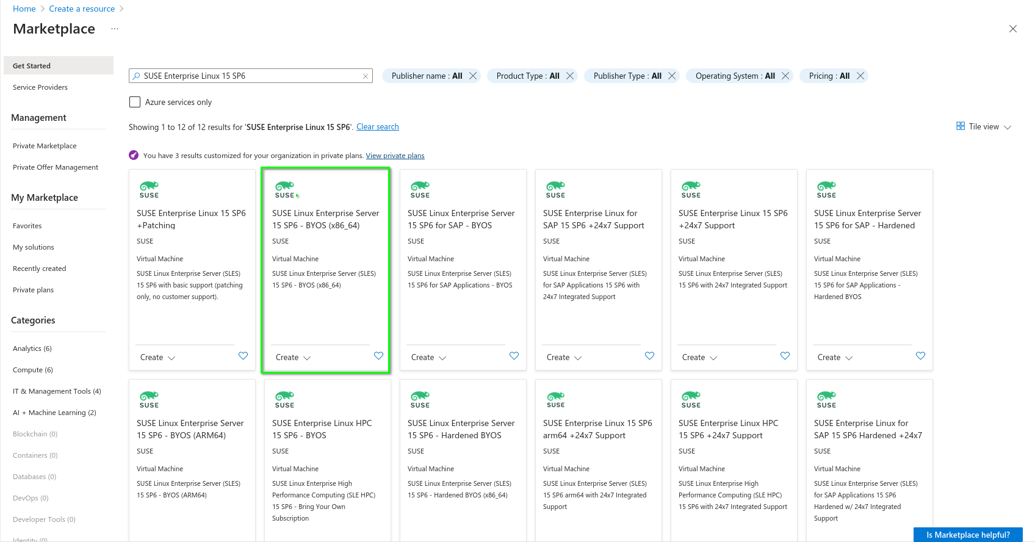Remove the Publisher name filter

click(473, 76)
